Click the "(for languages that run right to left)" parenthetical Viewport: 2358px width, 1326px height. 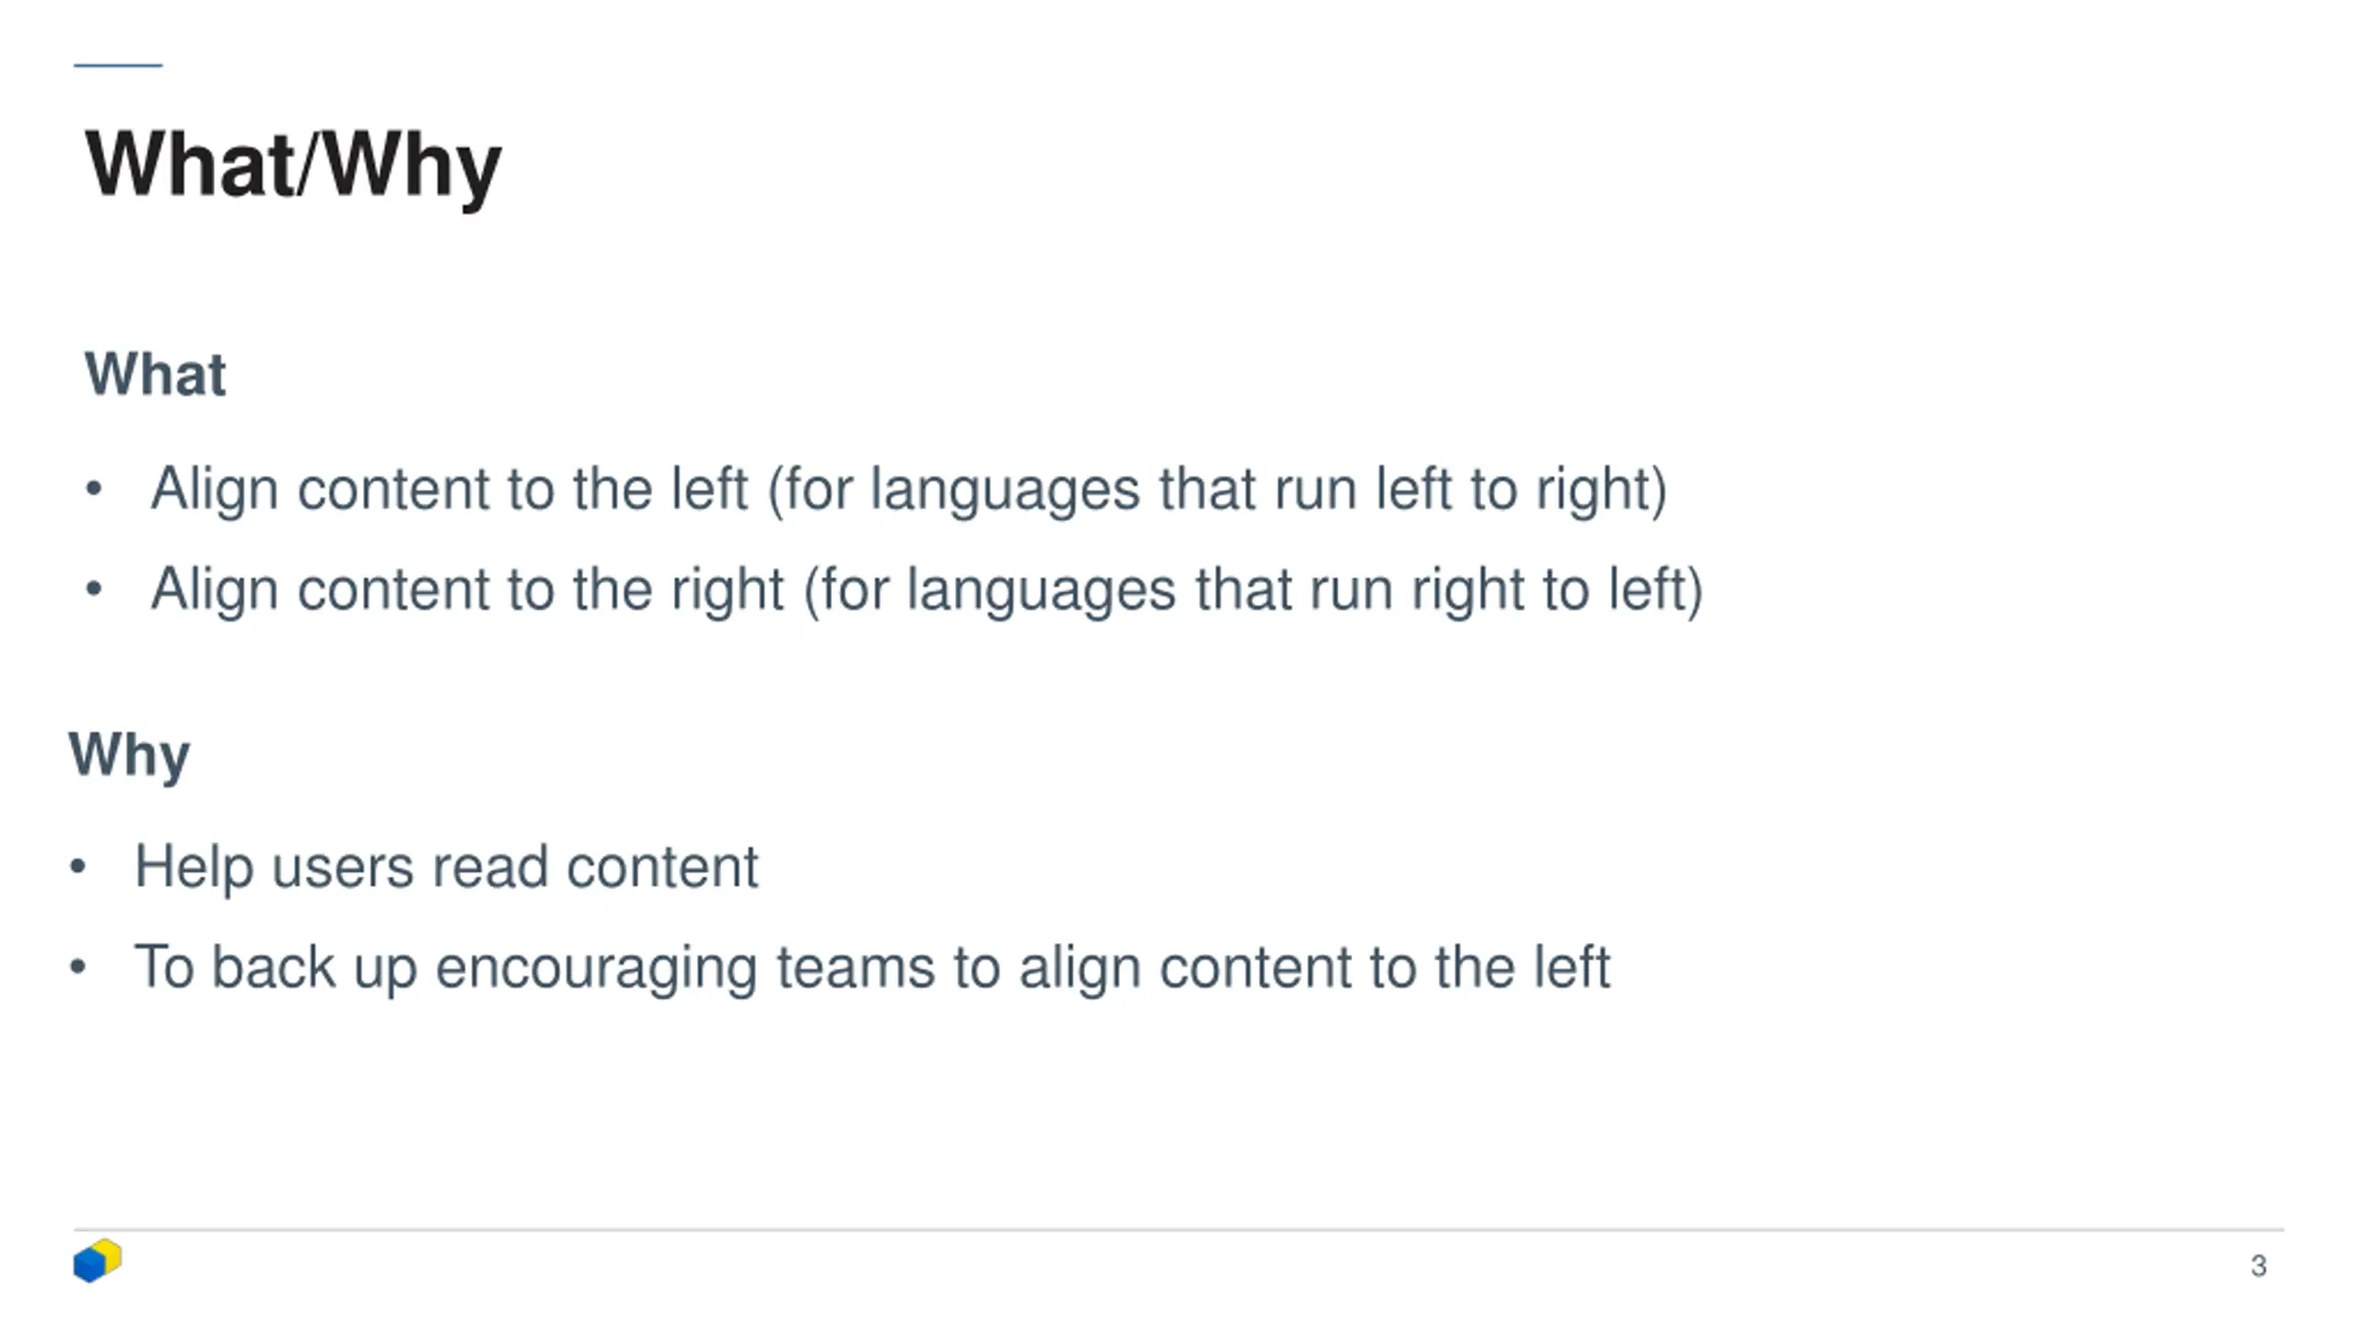tap(1253, 589)
